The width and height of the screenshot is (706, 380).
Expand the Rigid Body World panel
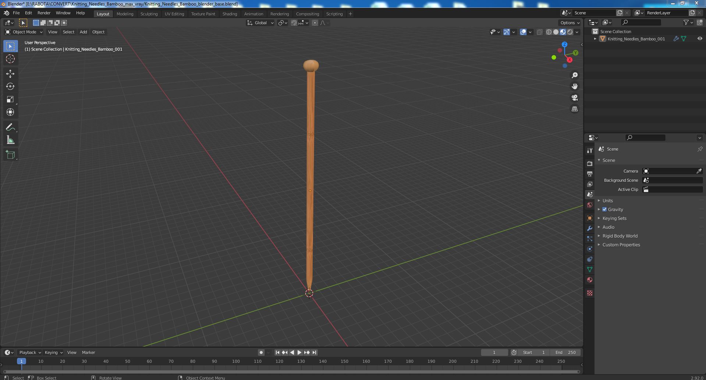point(620,236)
